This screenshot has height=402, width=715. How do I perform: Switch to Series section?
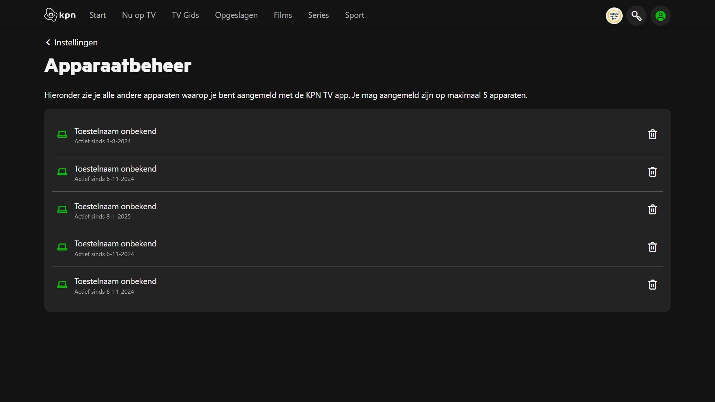tap(318, 15)
